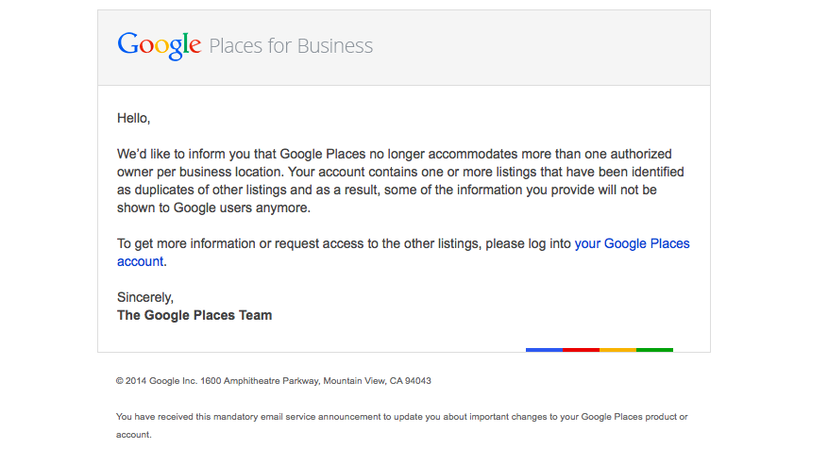This screenshot has width=828, height=465.
Task: Click the "Sincerely," closing line
Action: pos(145,297)
